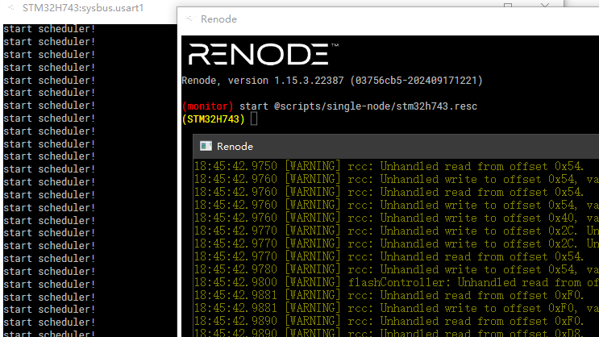Viewport: 599px width, 337px height.
Task: Click the log line writing to offset 0x40
Action: click(396, 218)
